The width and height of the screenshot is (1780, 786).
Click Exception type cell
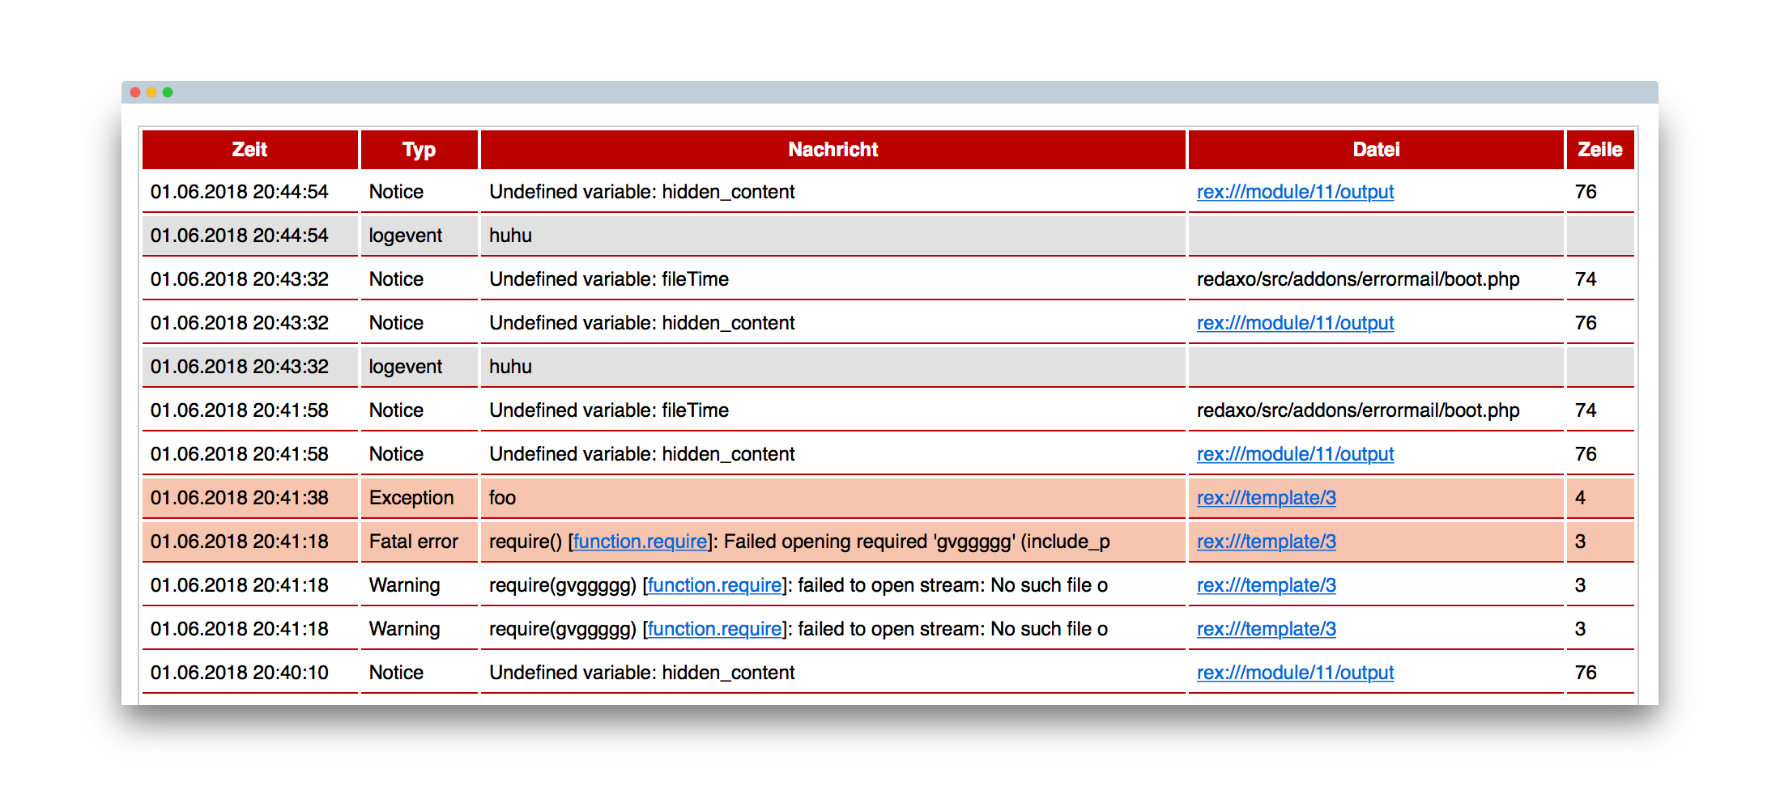click(419, 498)
